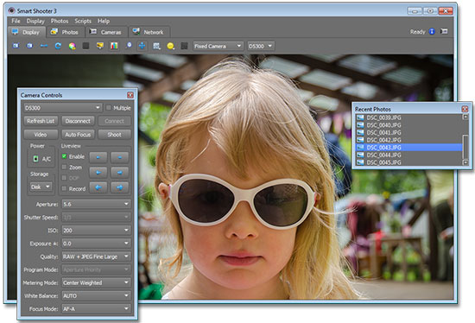Expand the Metering Mode dropdown

coord(97,282)
